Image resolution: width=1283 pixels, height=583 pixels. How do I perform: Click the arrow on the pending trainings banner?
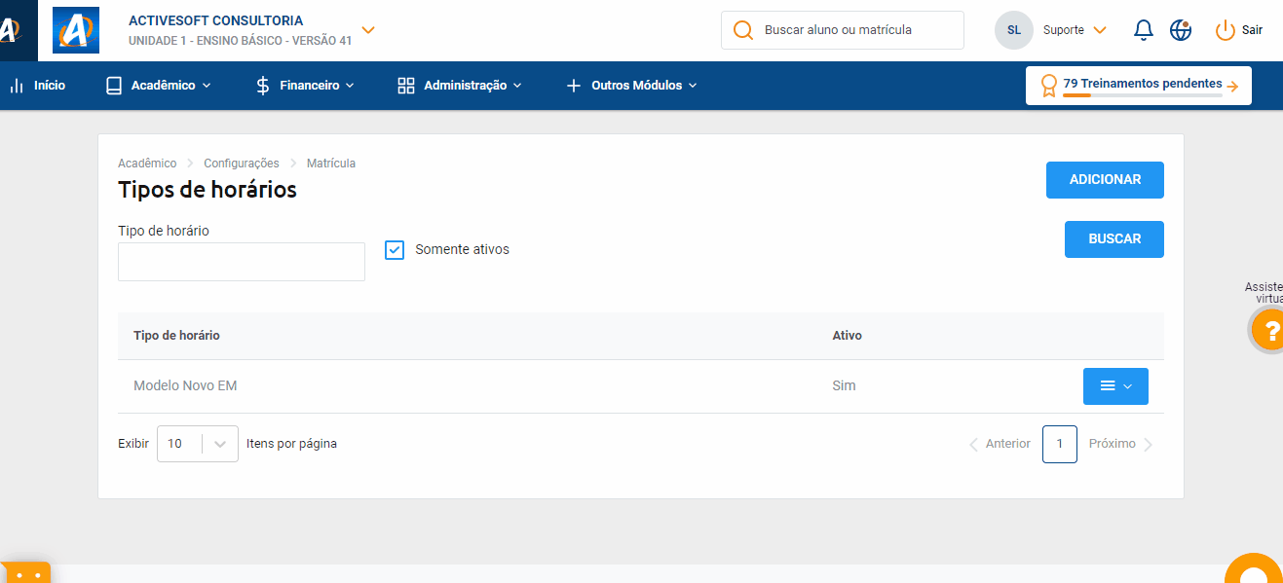(1232, 87)
